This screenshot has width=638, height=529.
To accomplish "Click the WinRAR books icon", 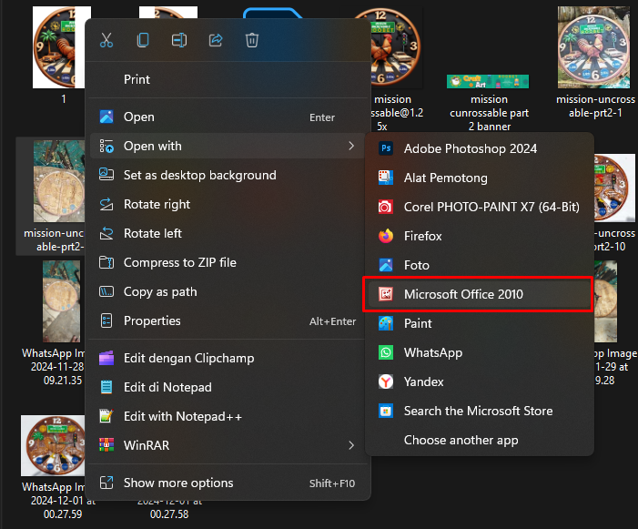I will pyautogui.click(x=106, y=445).
